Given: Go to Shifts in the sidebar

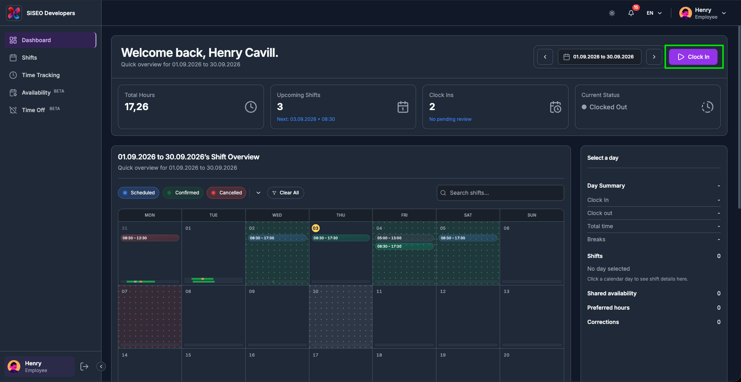Looking at the screenshot, I should (x=50, y=58).
